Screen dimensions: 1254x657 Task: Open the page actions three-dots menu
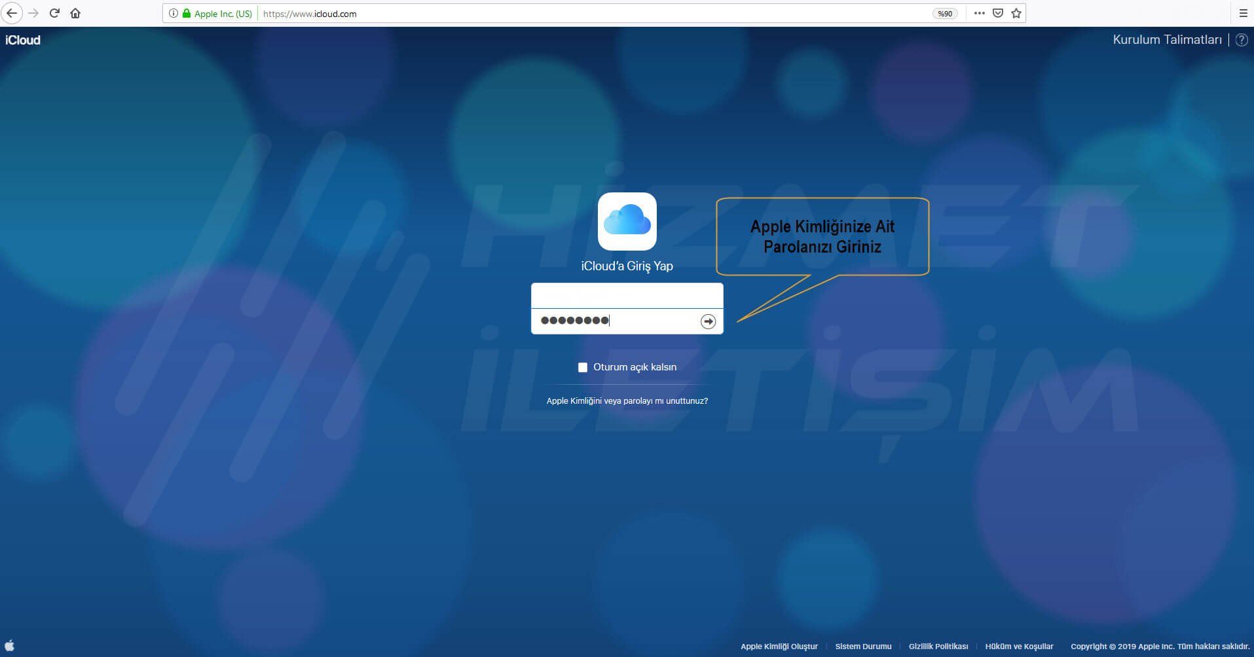[979, 13]
